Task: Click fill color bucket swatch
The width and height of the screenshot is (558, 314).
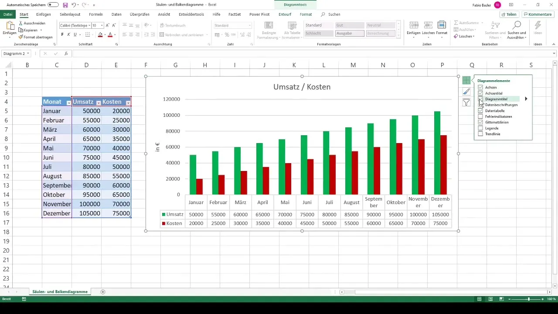Action: (x=100, y=34)
